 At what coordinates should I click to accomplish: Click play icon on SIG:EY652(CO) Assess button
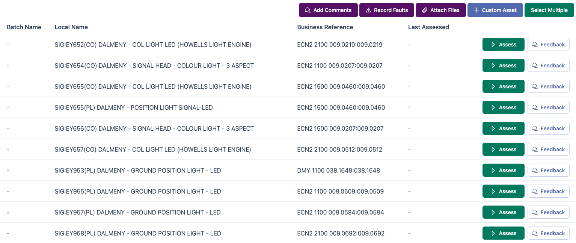tap(493, 45)
